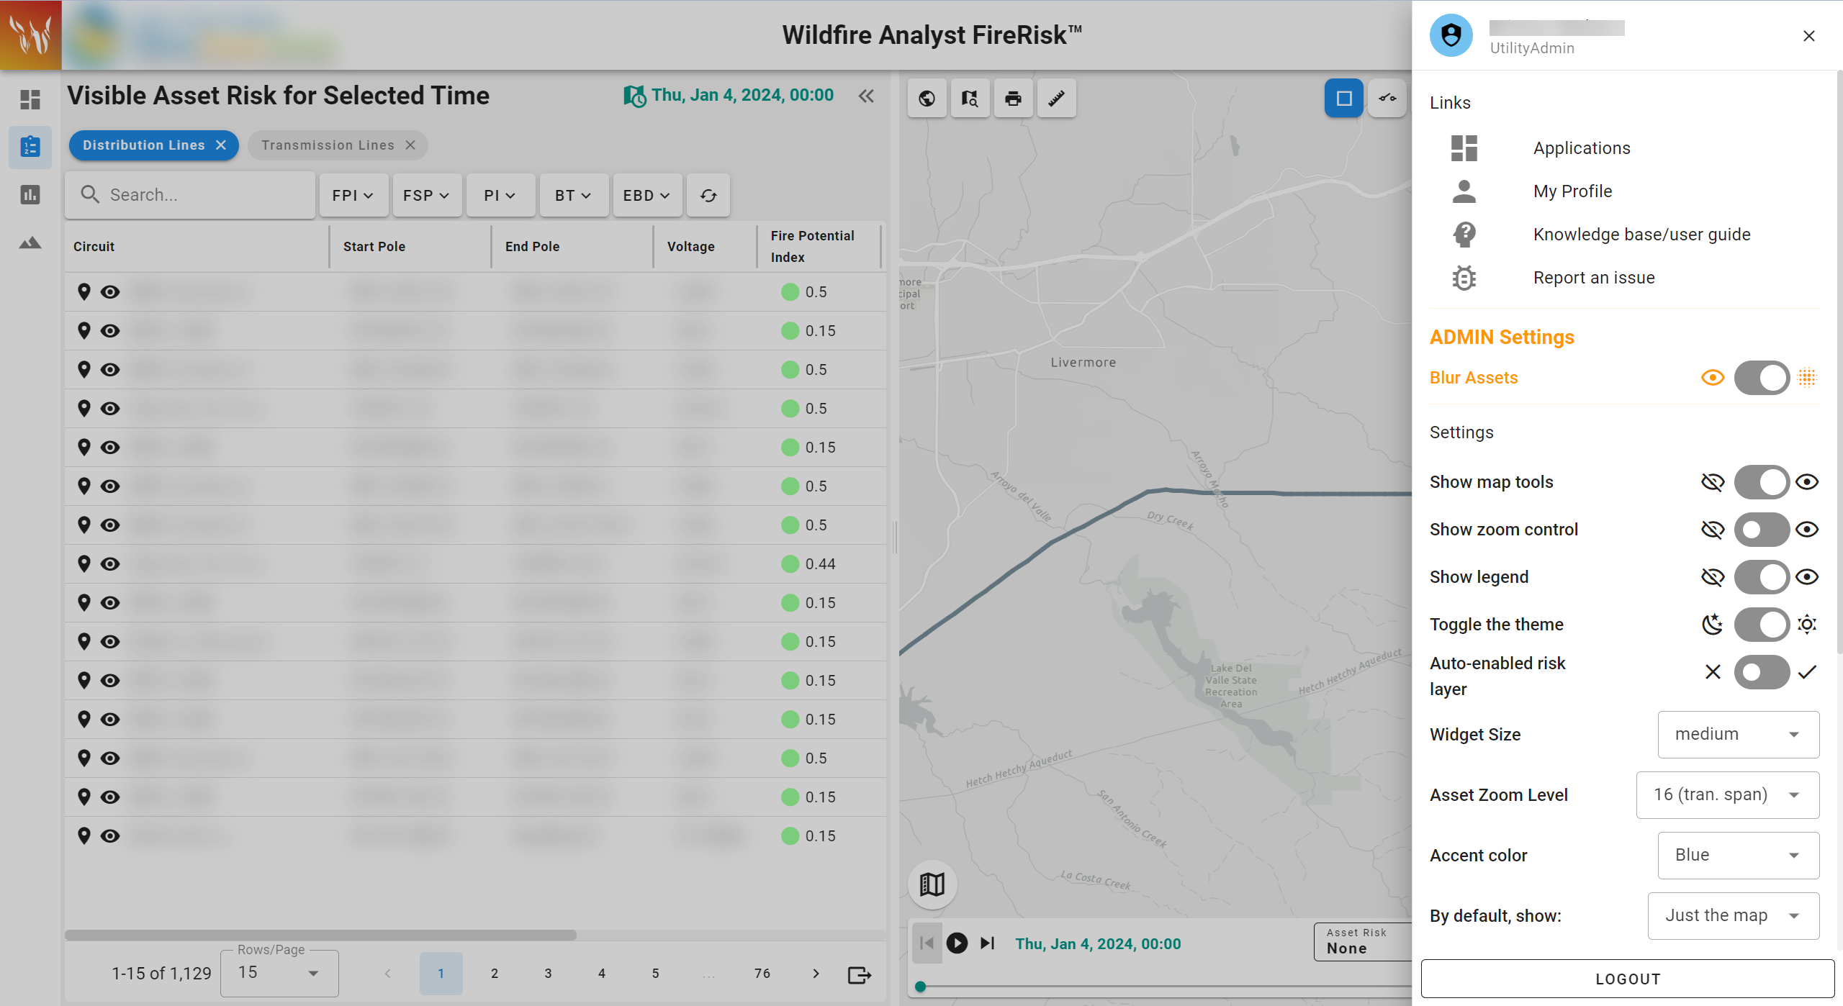Click the LOGOUT button
Viewport: 1843px width, 1006px height.
point(1627,979)
